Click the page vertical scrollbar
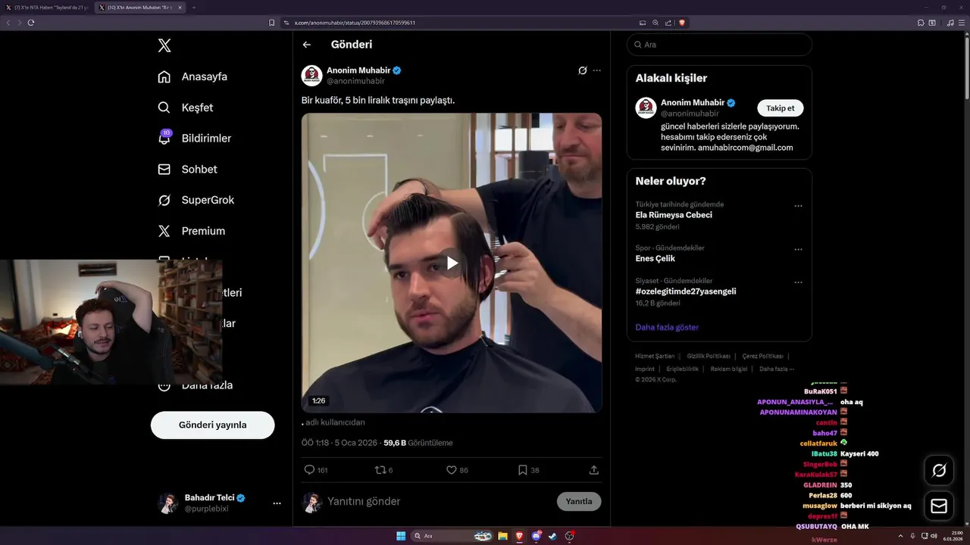The image size is (970, 545). click(x=966, y=68)
